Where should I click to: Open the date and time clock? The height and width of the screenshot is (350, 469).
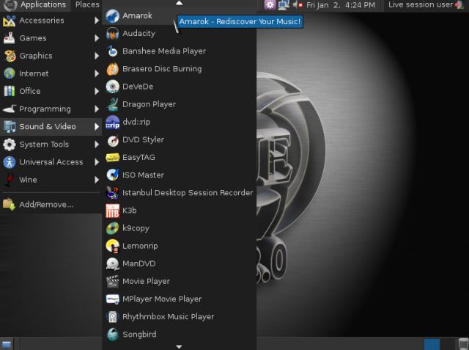click(x=341, y=5)
